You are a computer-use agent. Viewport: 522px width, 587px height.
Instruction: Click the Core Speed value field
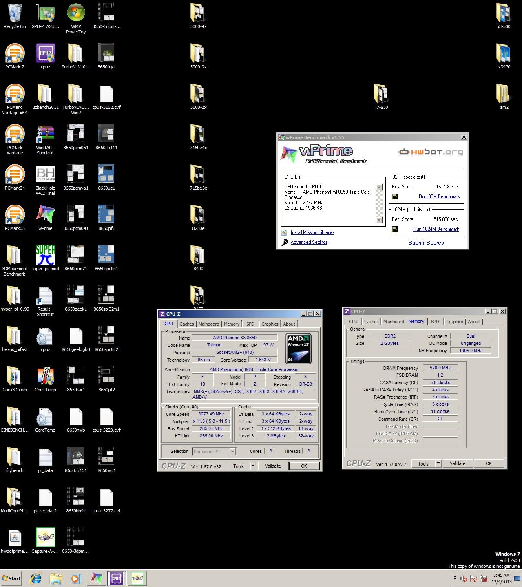pos(211,414)
